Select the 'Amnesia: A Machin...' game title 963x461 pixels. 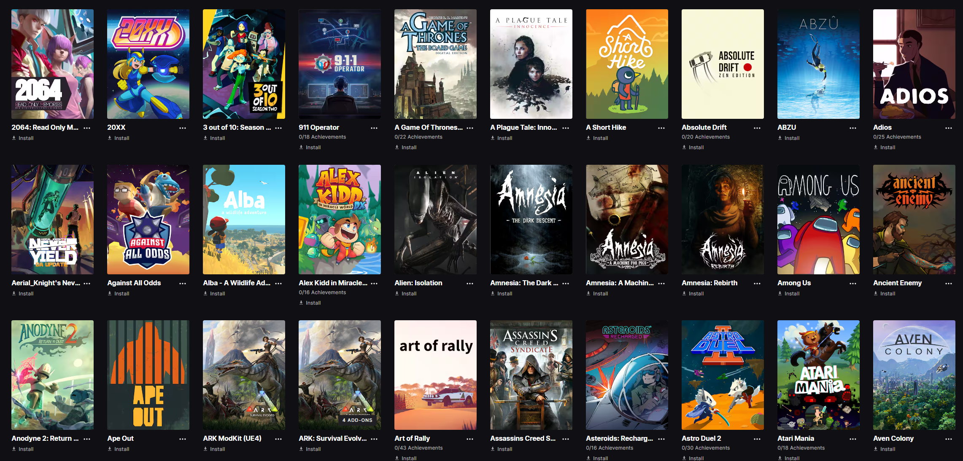620,283
